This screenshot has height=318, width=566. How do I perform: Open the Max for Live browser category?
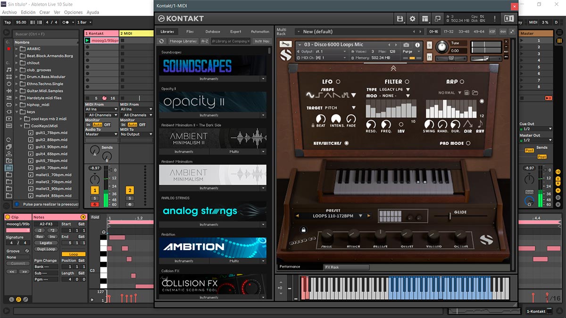coord(9,105)
